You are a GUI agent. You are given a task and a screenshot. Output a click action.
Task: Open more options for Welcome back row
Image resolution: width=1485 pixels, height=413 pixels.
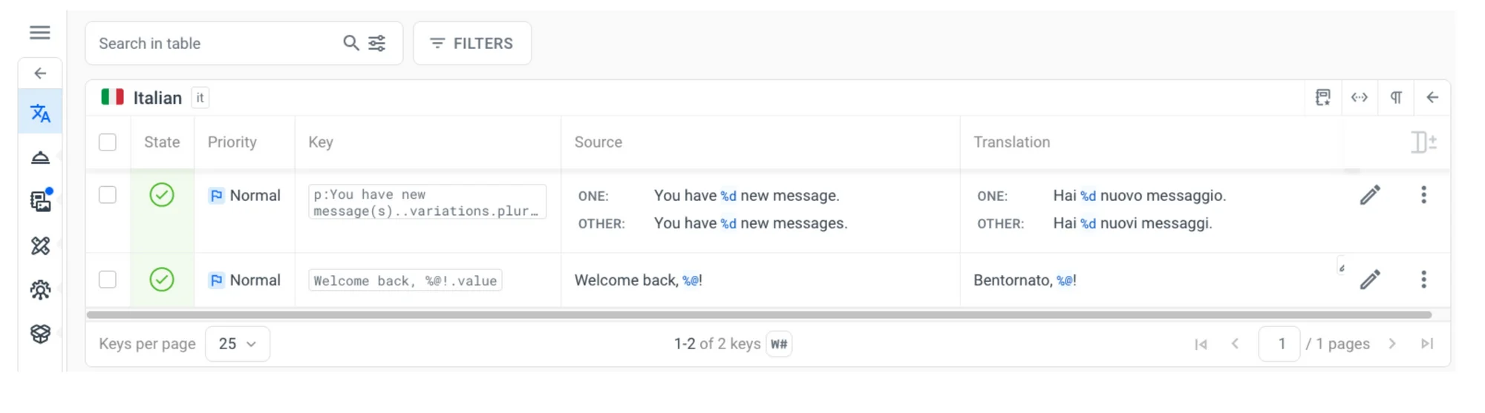click(1423, 280)
